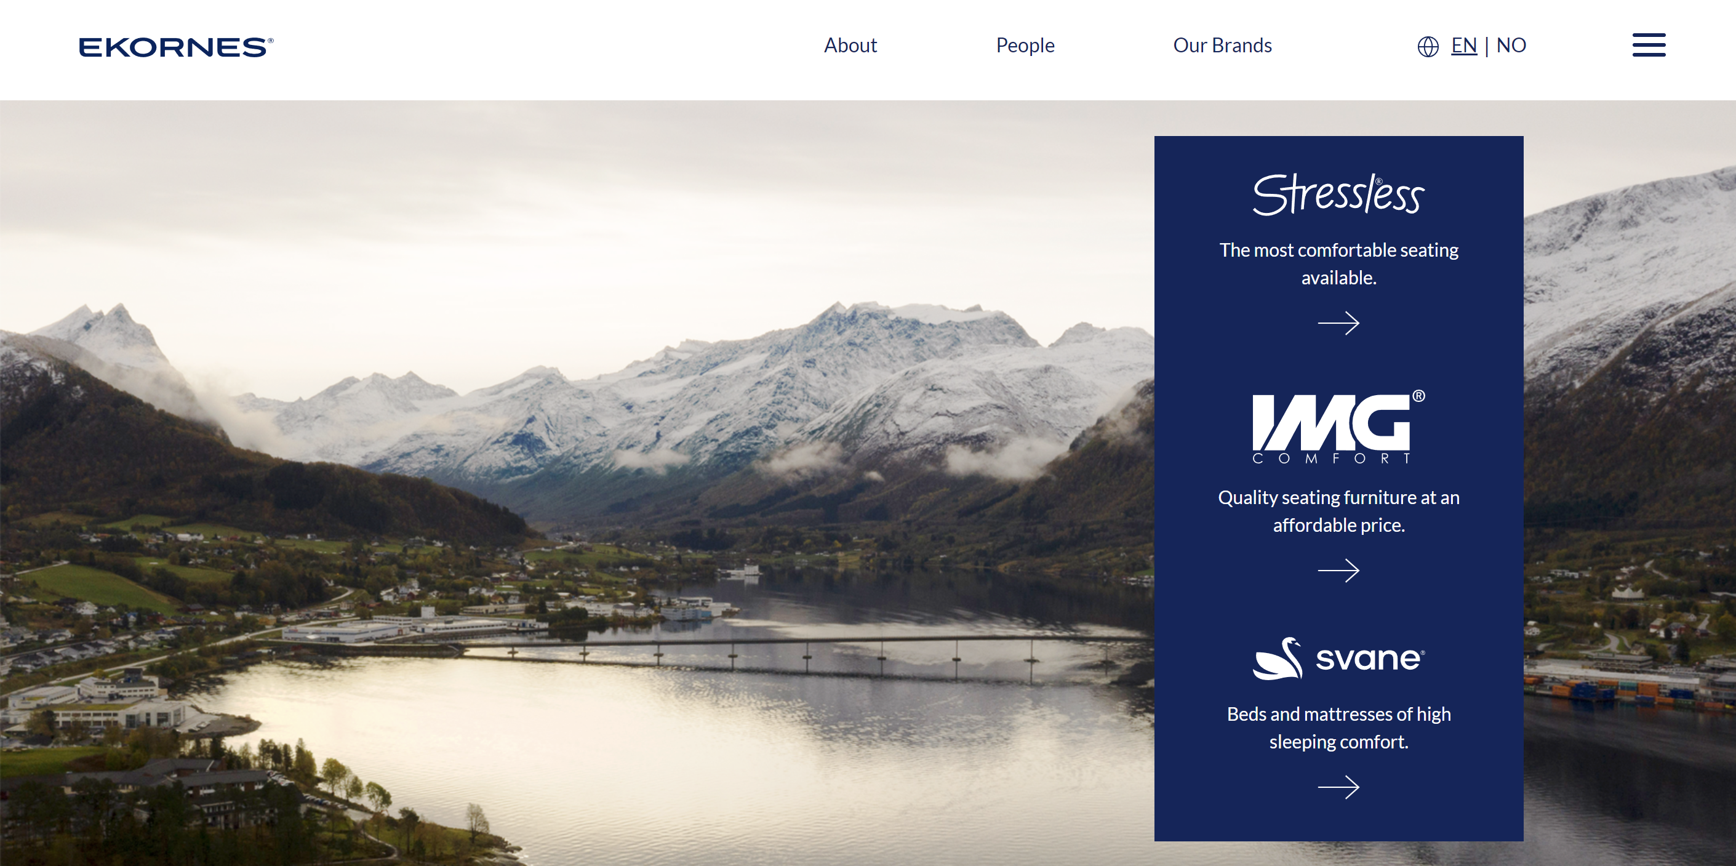This screenshot has height=866, width=1736.
Task: Click "Beds and mattresses of high sleeping comfort"
Action: [1338, 727]
